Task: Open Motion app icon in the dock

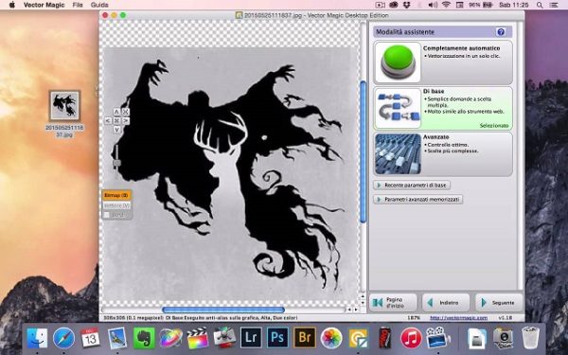Action: (x=170, y=338)
